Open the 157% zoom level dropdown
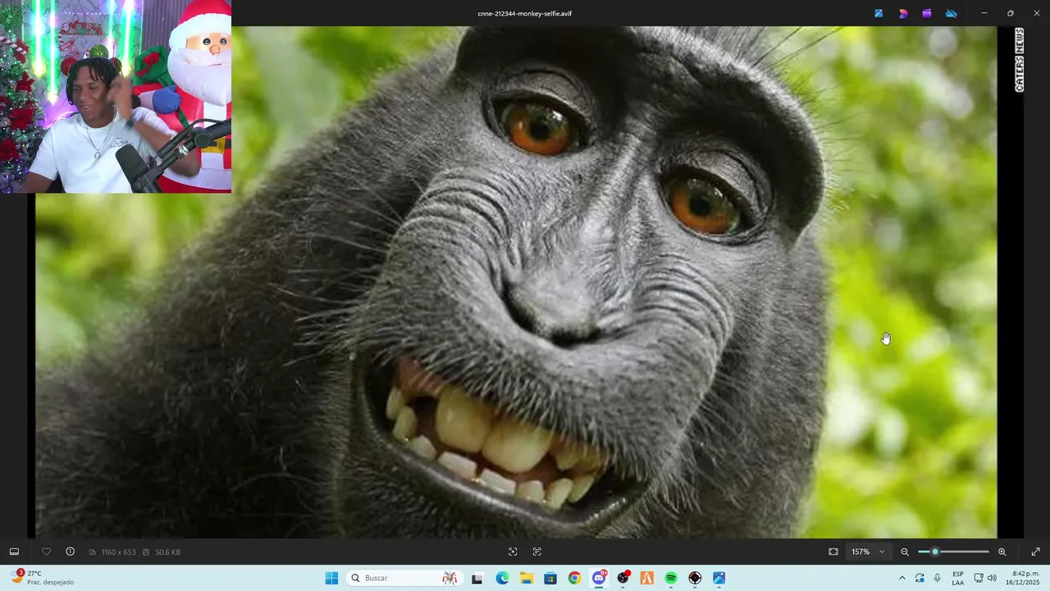 coord(868,552)
